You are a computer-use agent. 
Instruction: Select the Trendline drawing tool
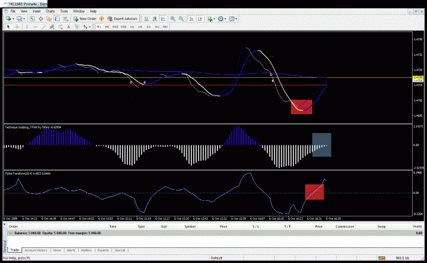(x=44, y=27)
